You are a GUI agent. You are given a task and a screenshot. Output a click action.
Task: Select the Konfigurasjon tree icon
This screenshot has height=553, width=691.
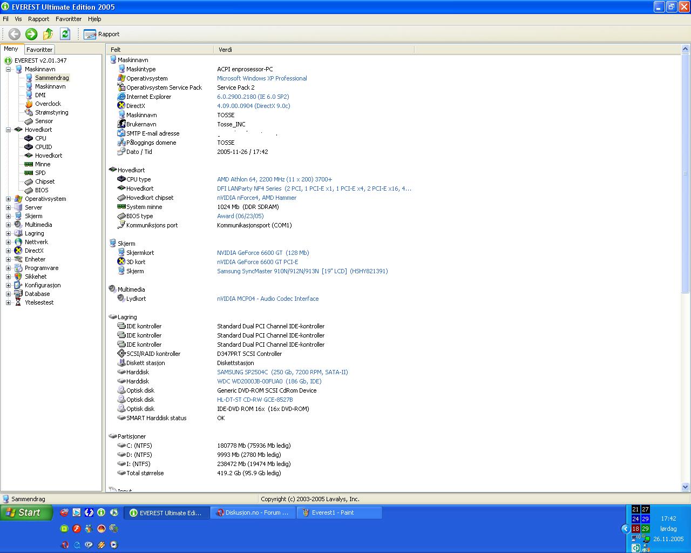(x=18, y=285)
